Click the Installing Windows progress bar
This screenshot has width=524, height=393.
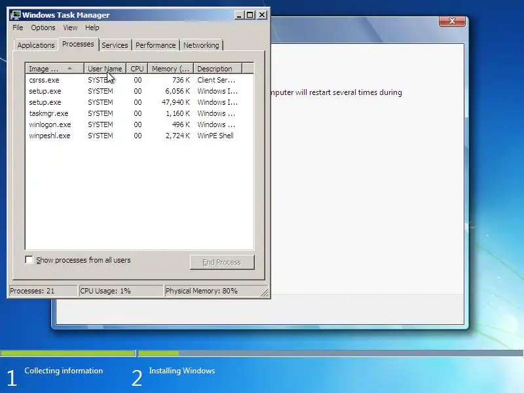[331, 353]
